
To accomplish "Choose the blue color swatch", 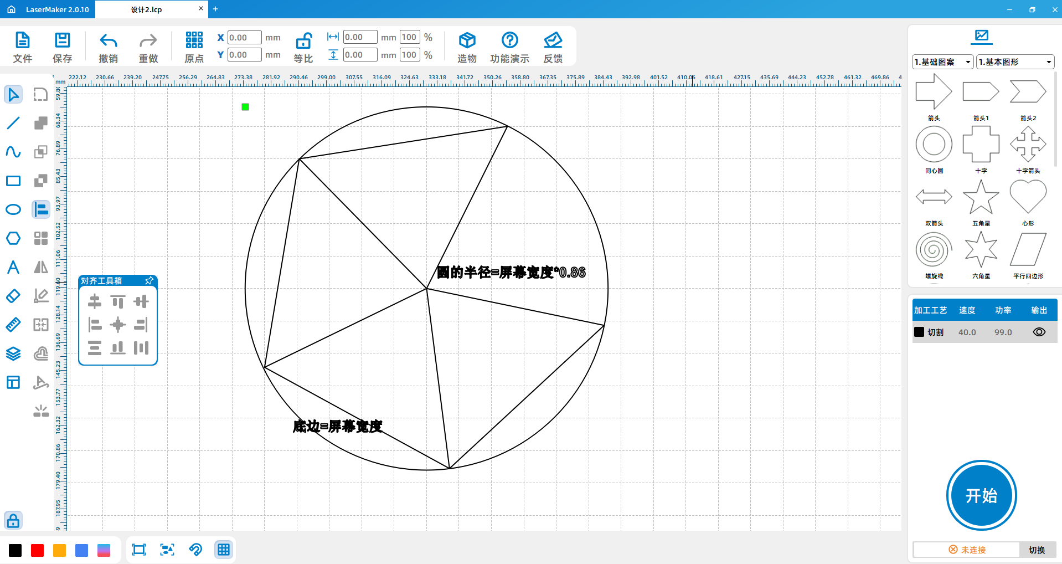I will click(82, 550).
